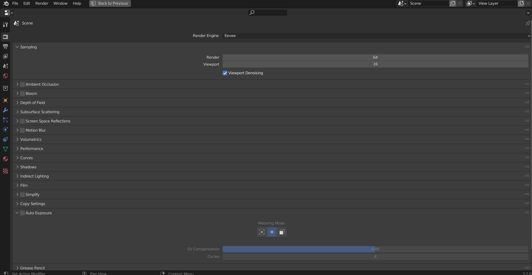
Task: Enable the Motion Blur checkbox
Action: pos(23,130)
